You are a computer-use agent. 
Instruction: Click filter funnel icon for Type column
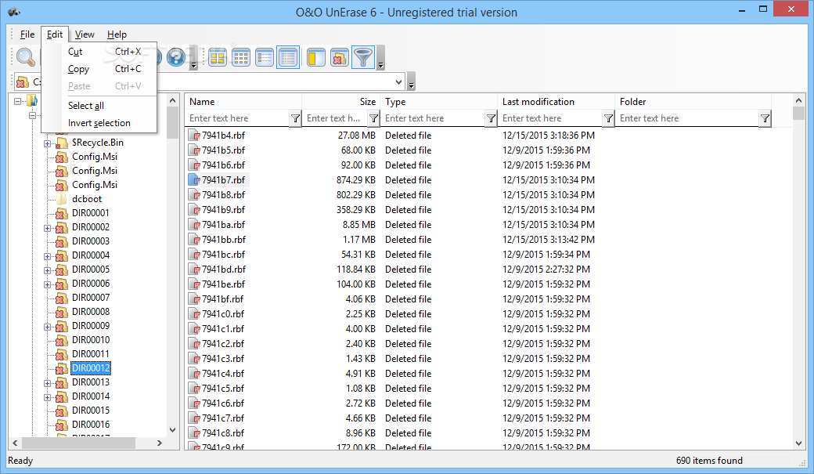pyautogui.click(x=491, y=118)
